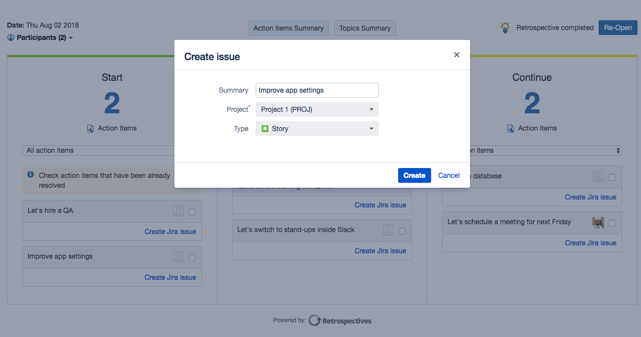
Task: Create Jira issue for Friday meeting item
Action: (590, 243)
